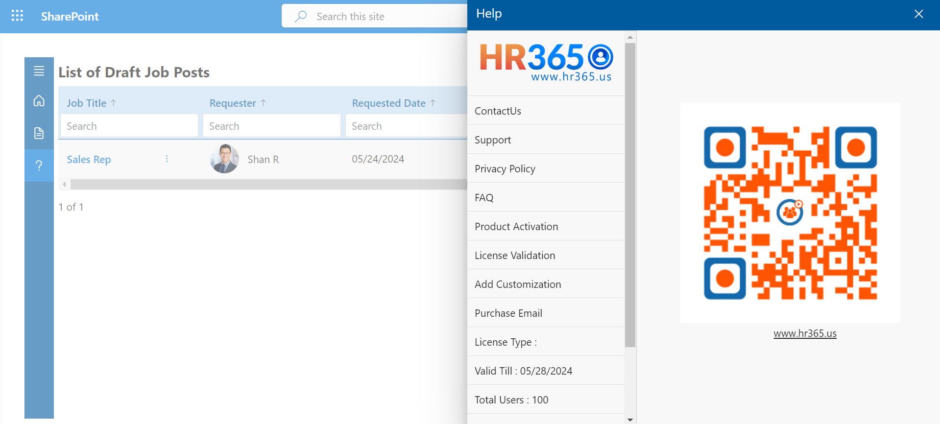Go to Home via sidebar icon
The height and width of the screenshot is (424, 940).
39,101
